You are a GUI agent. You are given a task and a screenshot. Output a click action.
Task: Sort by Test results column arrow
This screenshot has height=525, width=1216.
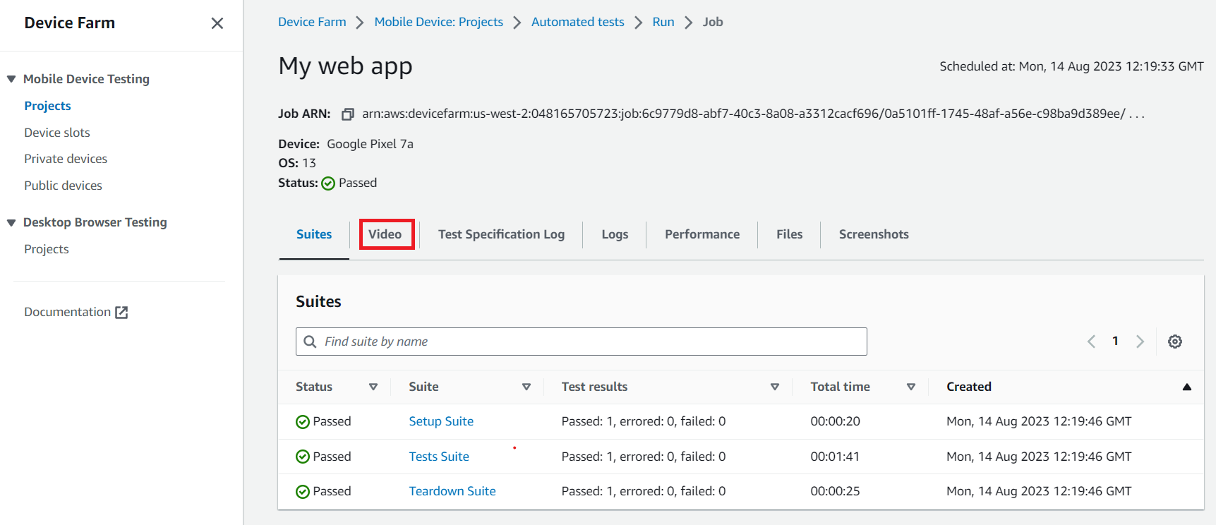[x=774, y=387]
